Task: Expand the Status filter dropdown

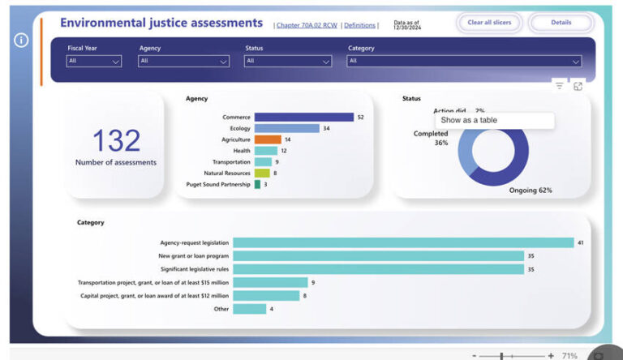Action: point(288,61)
